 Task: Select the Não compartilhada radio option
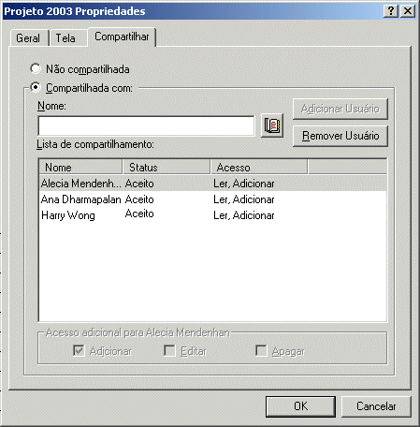coord(36,68)
